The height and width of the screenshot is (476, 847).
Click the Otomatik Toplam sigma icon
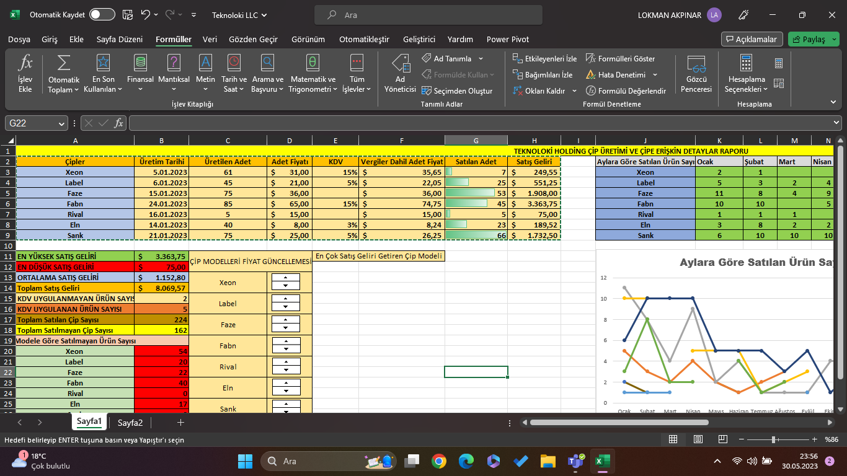click(x=63, y=63)
